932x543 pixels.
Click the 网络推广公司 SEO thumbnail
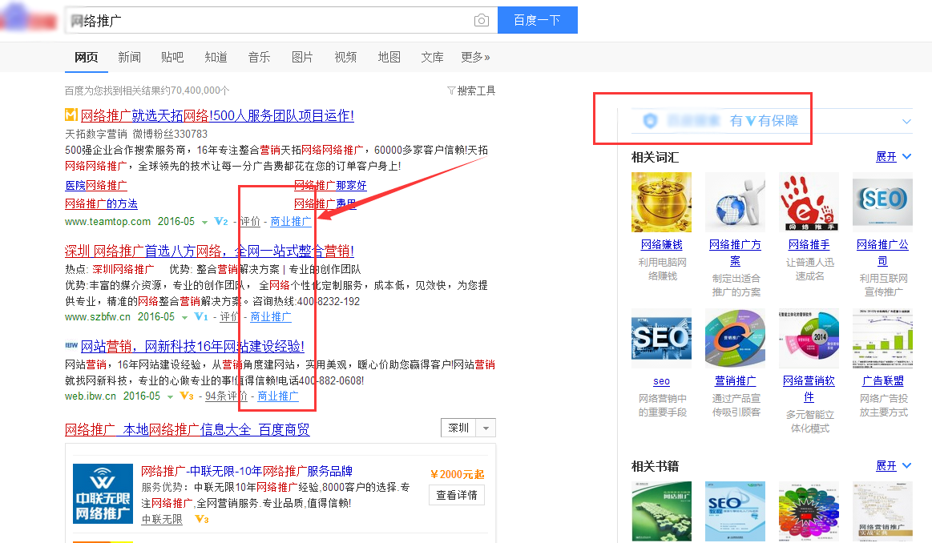[882, 202]
